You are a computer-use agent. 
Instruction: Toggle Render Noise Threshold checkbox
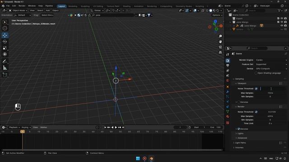256,112
